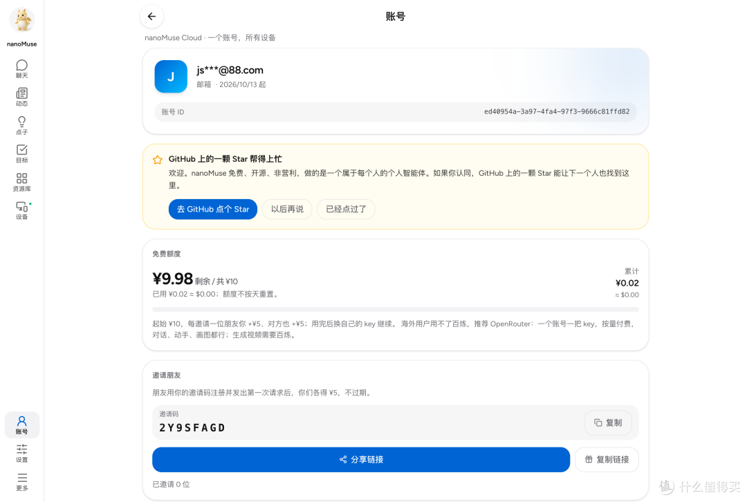747x502 pixels.
Task: Click 已用 ¥0.02 ≈ $0.00 usage note
Action: 215,295
